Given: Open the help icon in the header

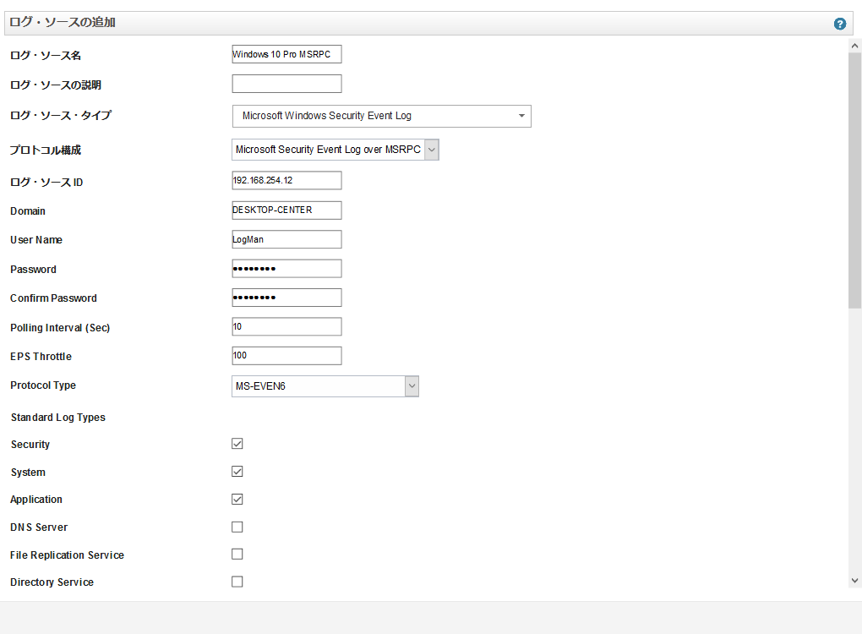Looking at the screenshot, I should coord(839,24).
